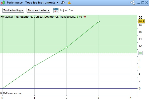Open the calendar date picker icon

point(56,10)
